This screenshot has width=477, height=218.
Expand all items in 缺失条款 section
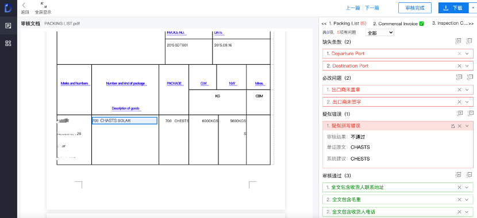tap(459, 41)
